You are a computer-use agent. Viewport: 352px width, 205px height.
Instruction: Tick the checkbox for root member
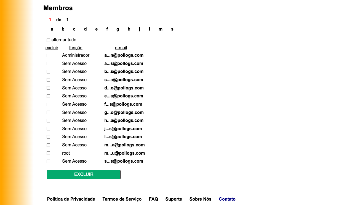48,153
